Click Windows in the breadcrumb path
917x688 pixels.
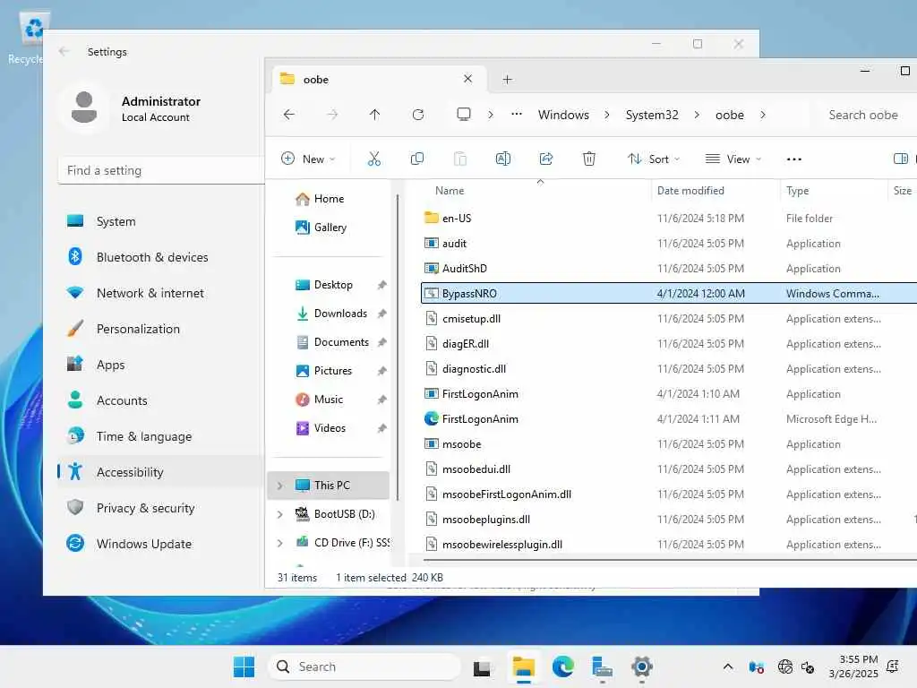tap(563, 115)
